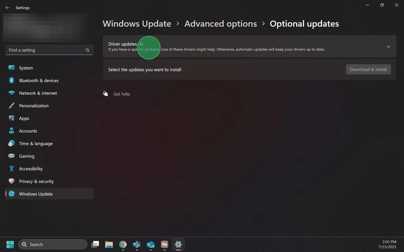This screenshot has height=252, width=404.
Task: Open File Explorer from the taskbar
Action: click(109, 244)
